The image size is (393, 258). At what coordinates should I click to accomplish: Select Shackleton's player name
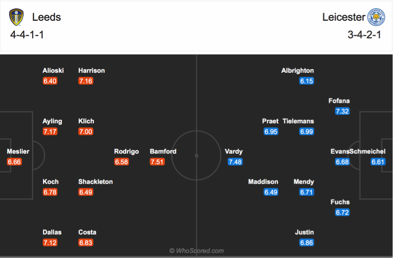[x=95, y=182]
